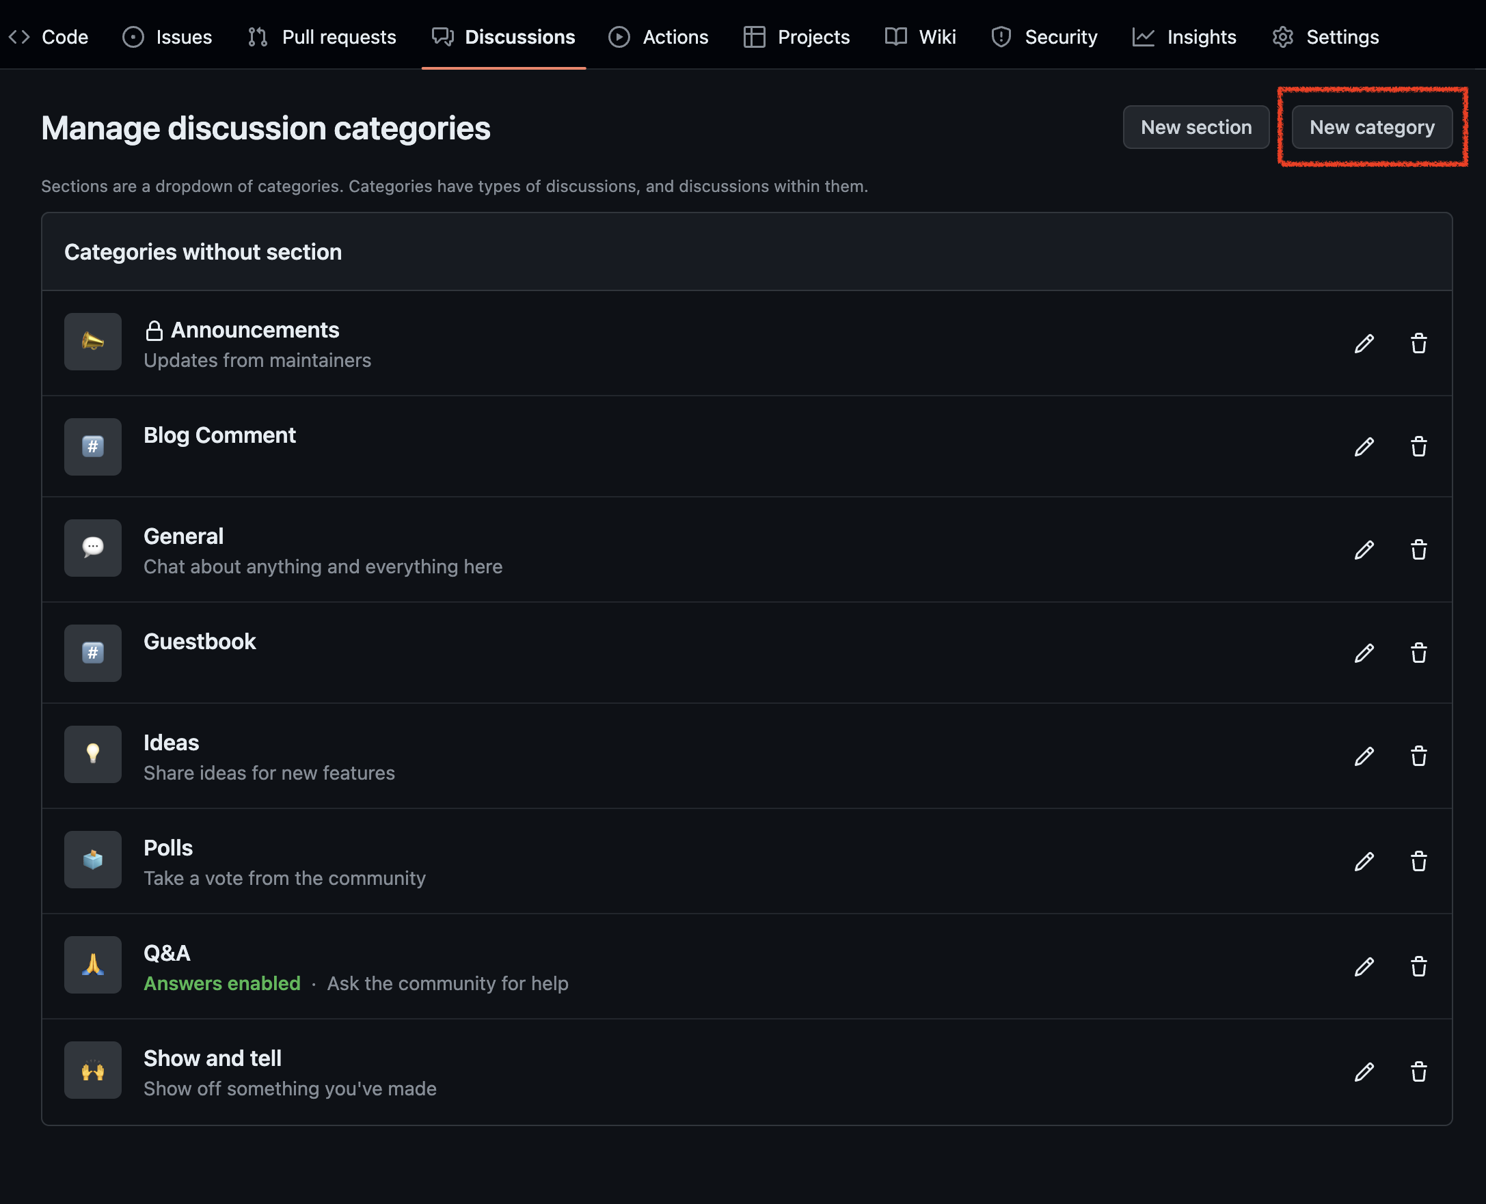Viewport: 1486px width, 1204px height.
Task: Delete the Polls category
Action: tap(1418, 862)
